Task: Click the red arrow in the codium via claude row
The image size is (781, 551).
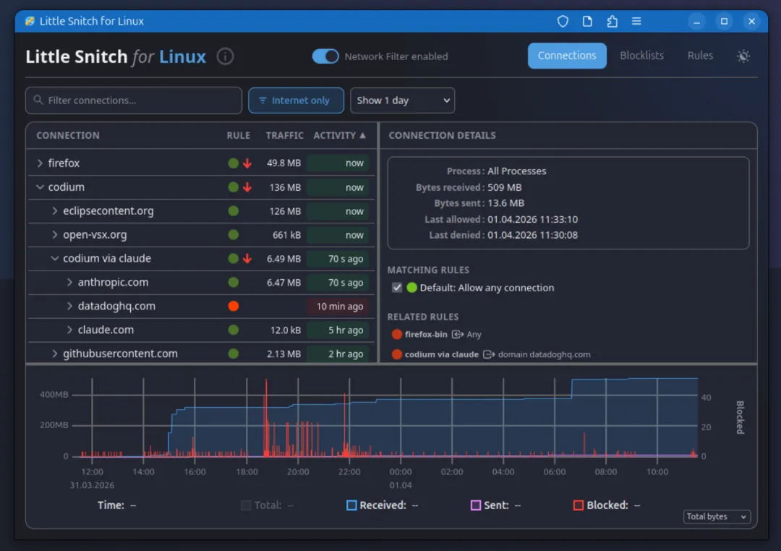Action: [x=247, y=259]
